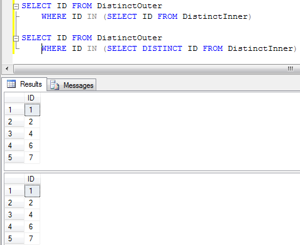Click DistinctInner in the first subquery

pyautogui.click(x=215, y=16)
